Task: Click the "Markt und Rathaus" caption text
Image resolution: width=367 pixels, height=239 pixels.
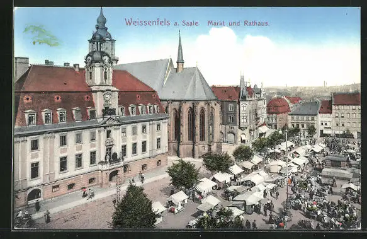Action: [239, 23]
